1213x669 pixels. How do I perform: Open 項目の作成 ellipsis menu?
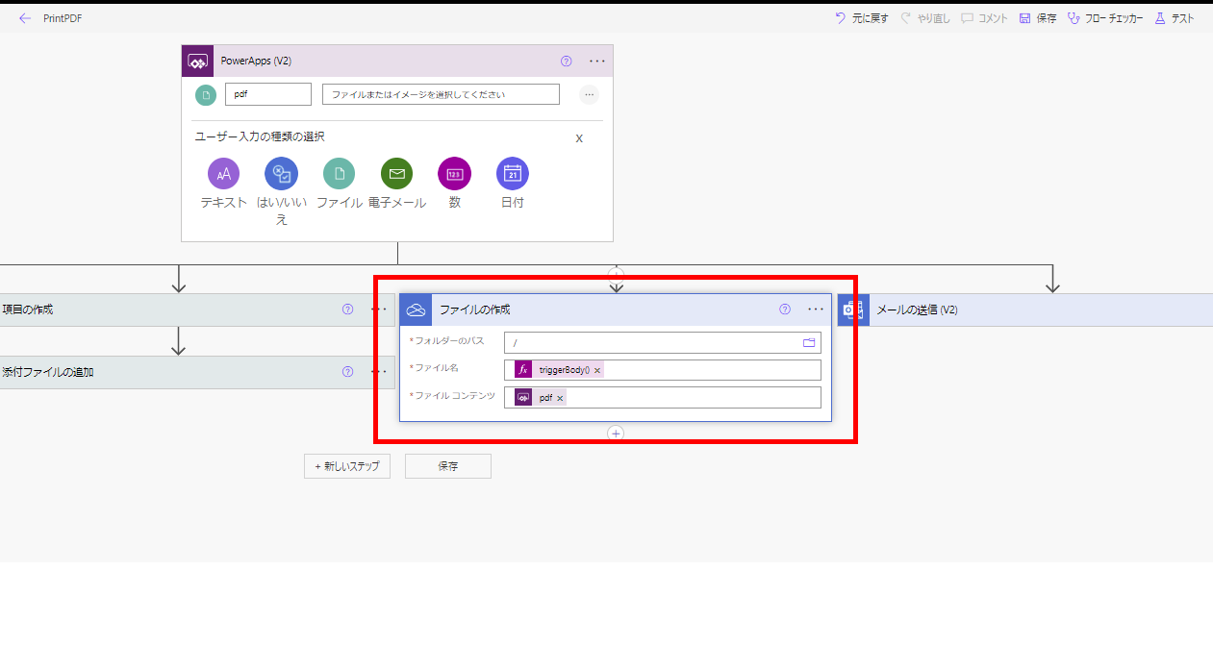tap(379, 310)
